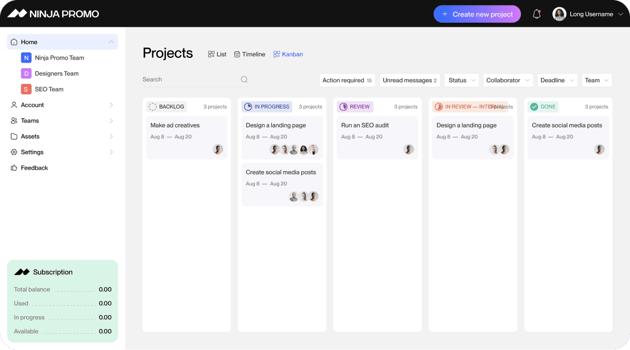Click Create new project button

pos(477,14)
